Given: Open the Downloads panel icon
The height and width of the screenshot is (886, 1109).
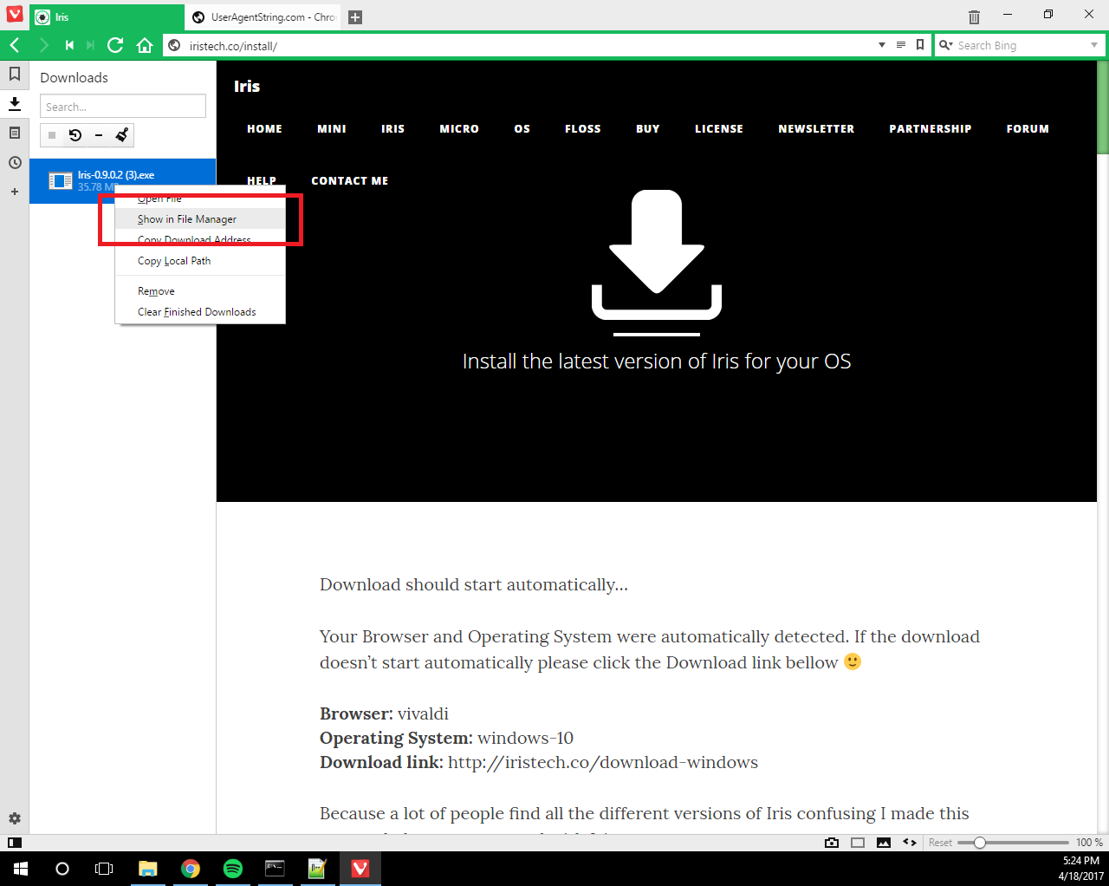Looking at the screenshot, I should (x=15, y=104).
